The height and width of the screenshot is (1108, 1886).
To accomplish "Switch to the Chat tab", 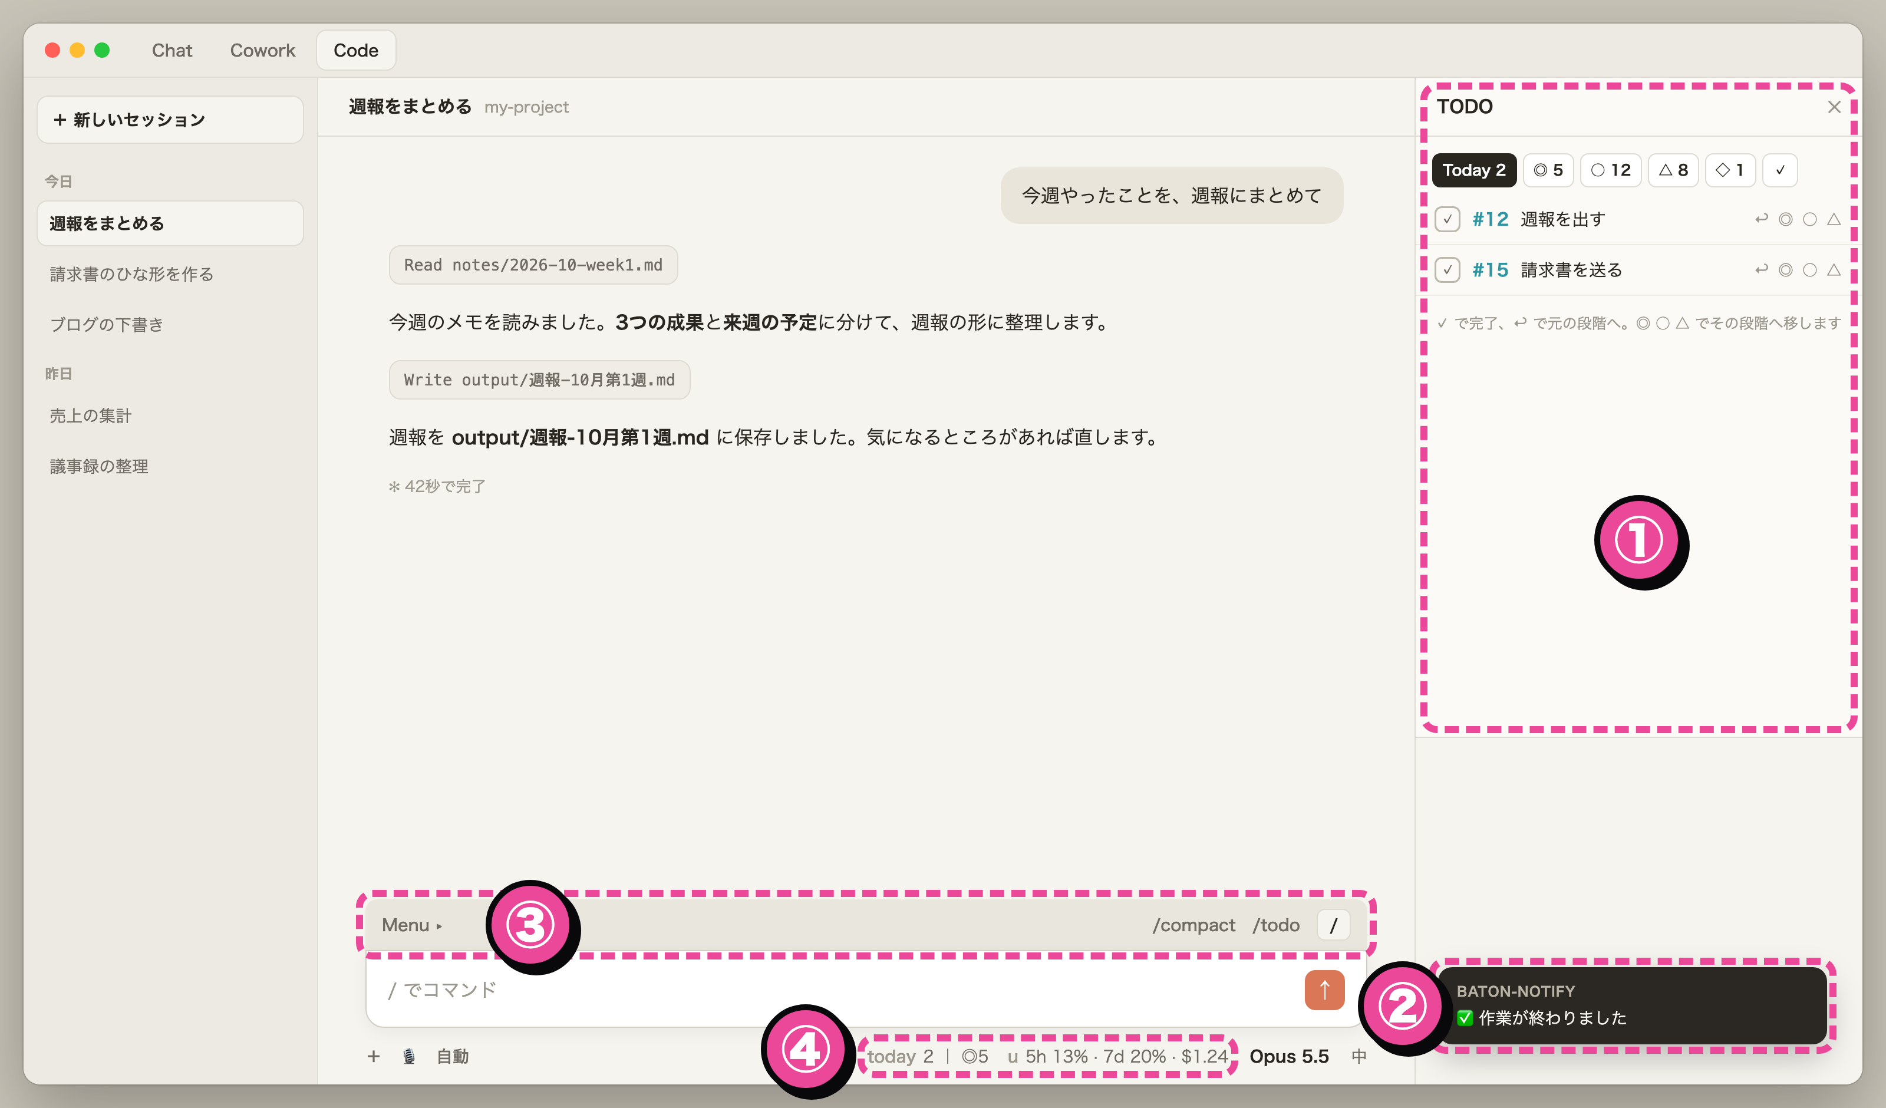I will point(172,50).
